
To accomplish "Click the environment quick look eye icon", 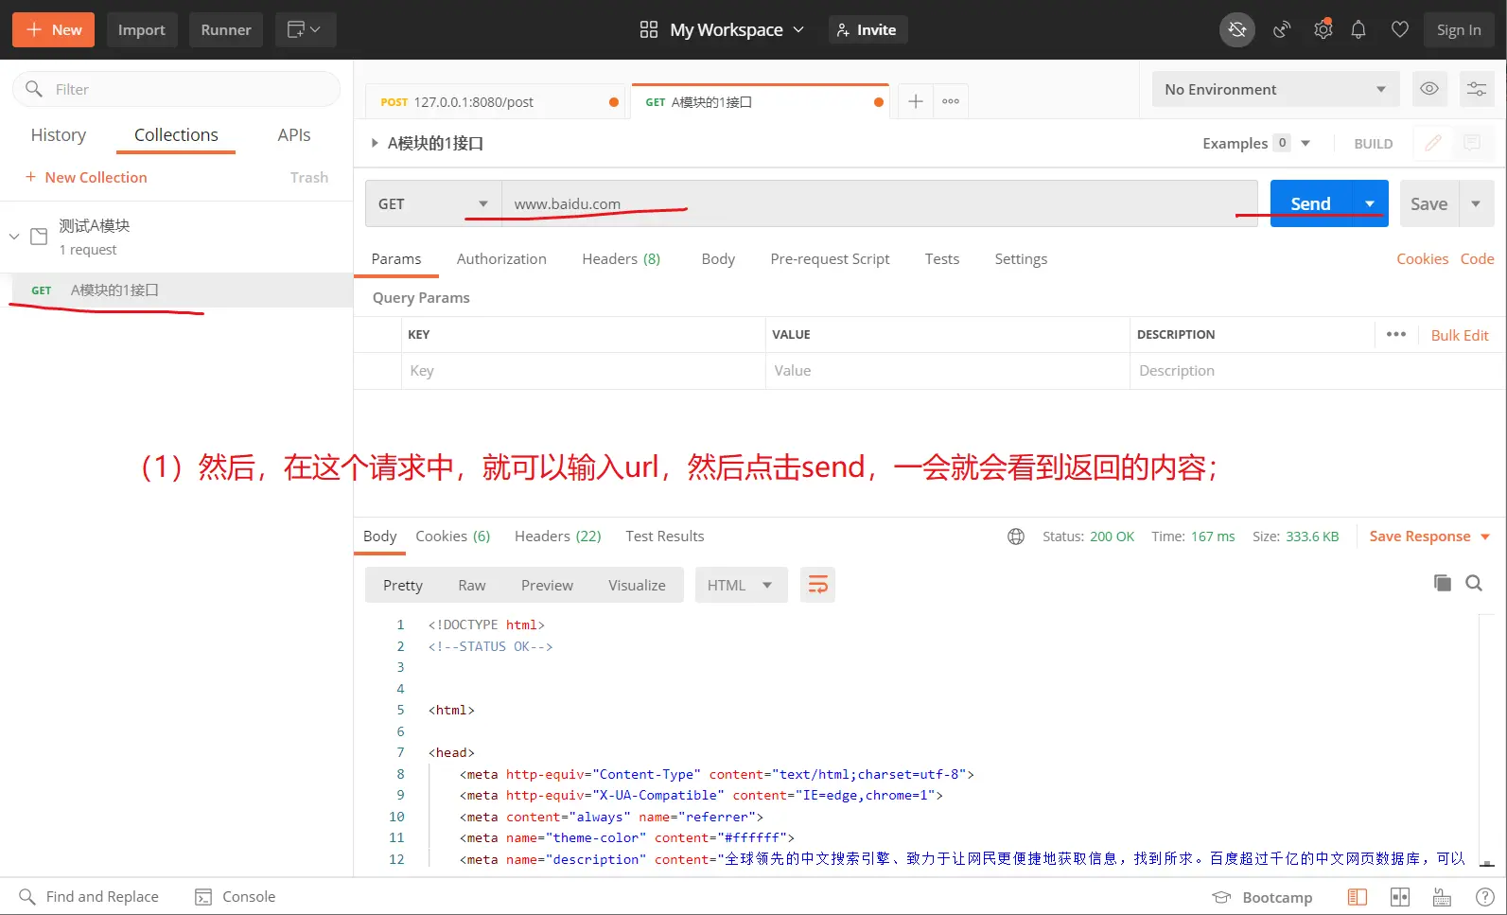I will pyautogui.click(x=1429, y=89).
